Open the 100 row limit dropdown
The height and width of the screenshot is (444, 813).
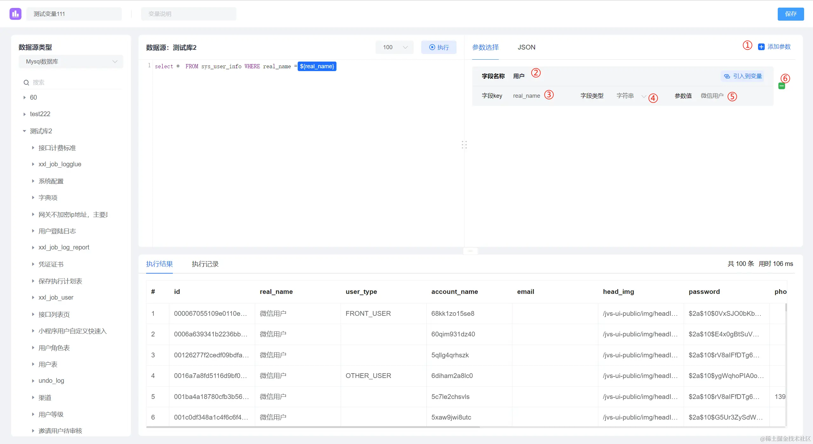(394, 47)
